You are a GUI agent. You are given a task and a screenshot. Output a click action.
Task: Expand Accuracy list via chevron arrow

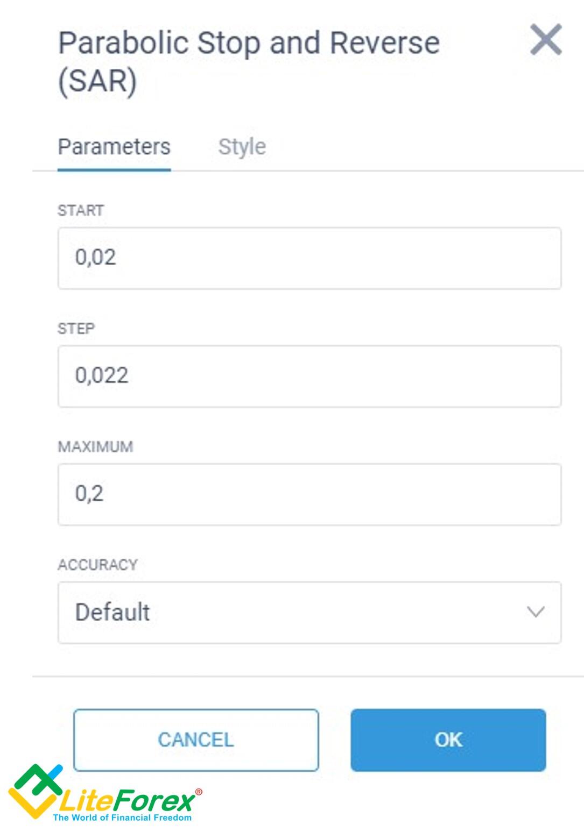(x=536, y=612)
